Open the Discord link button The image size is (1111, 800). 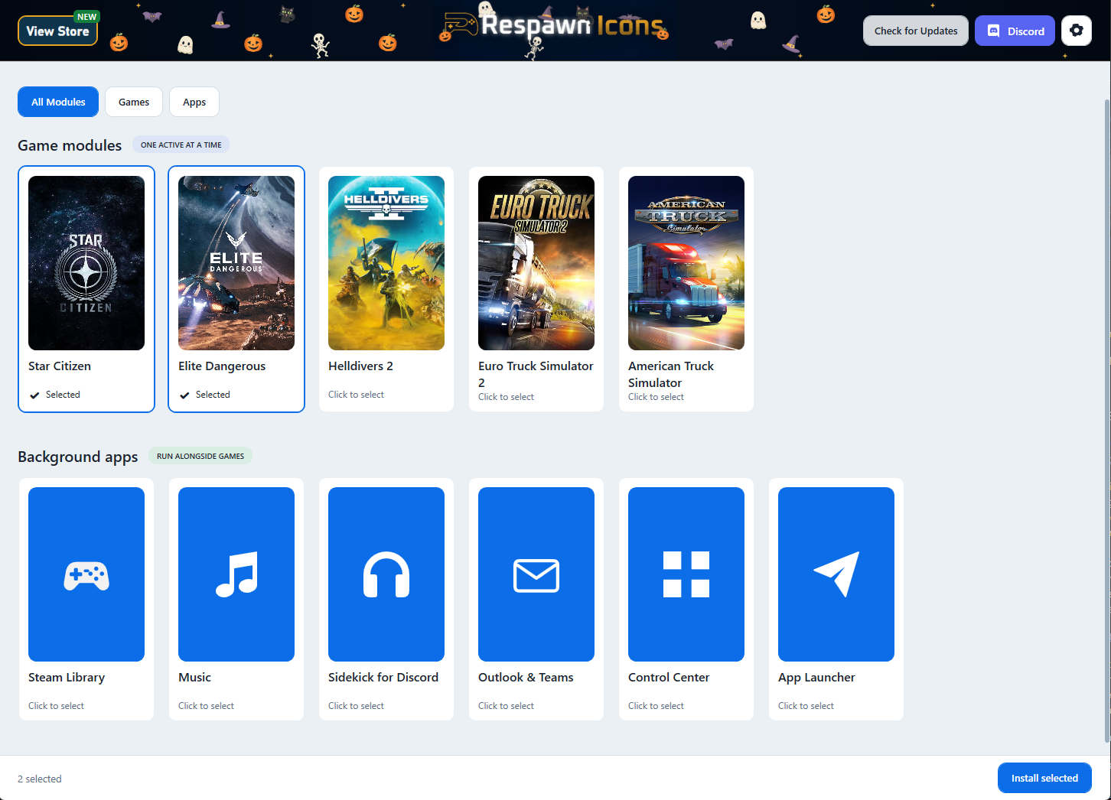[1015, 31]
